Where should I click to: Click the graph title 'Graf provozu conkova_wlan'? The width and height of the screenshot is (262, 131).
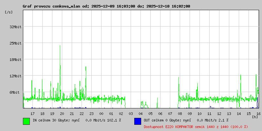pos(51,6)
